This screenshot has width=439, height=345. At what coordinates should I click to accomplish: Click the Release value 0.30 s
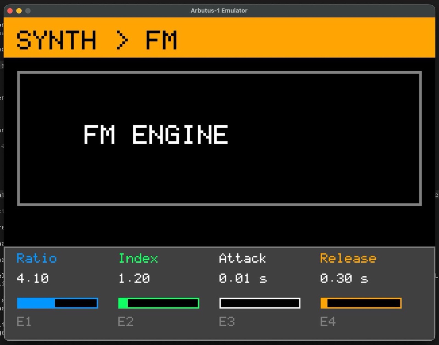coord(344,279)
